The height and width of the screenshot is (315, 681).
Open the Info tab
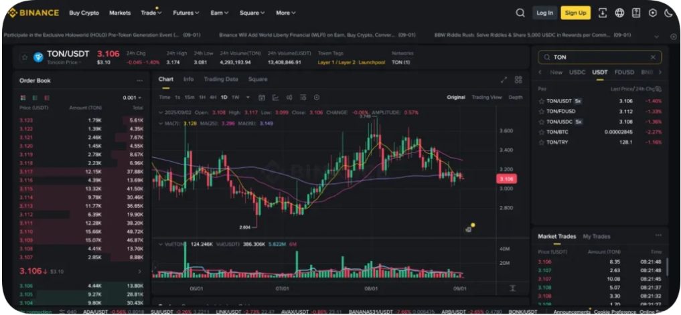(188, 79)
